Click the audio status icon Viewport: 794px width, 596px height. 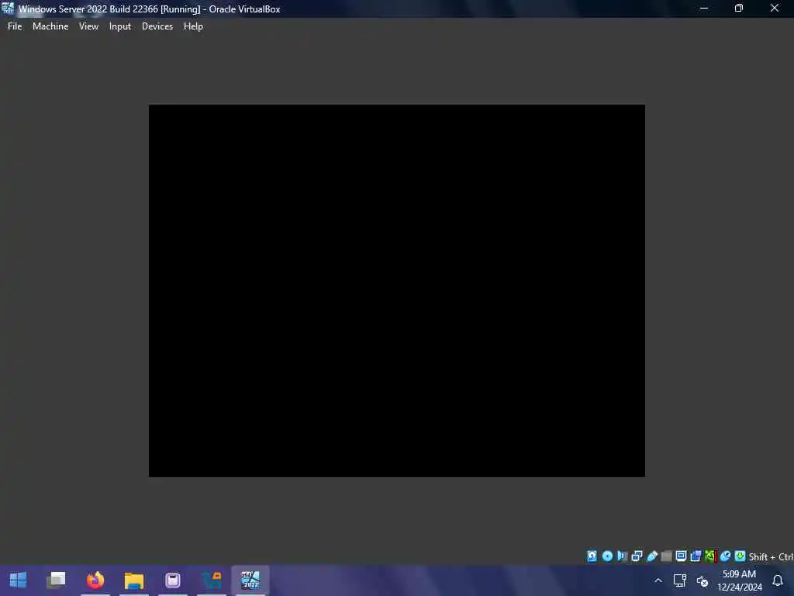622,556
